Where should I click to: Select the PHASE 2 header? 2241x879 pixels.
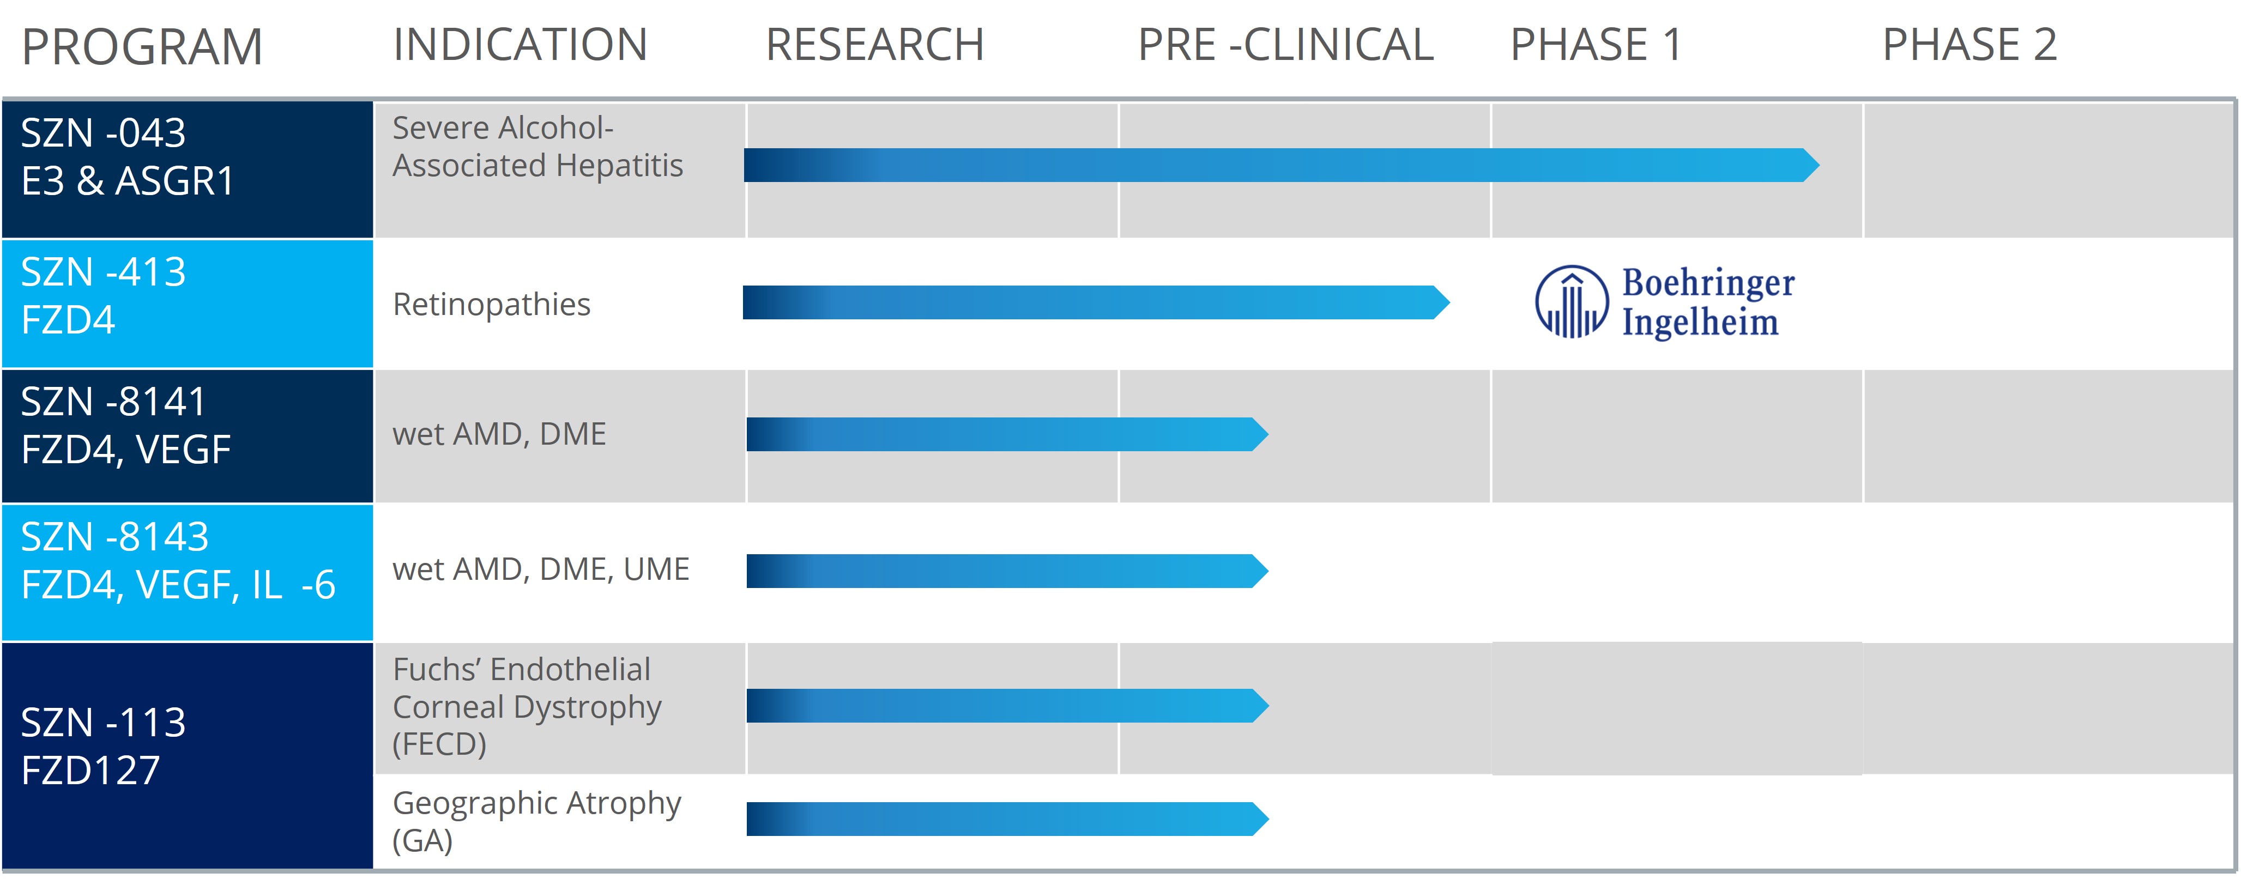(x=1968, y=45)
